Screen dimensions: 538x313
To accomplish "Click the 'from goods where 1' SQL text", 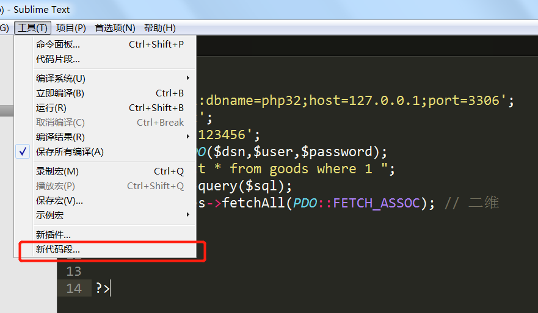I will (x=301, y=168).
